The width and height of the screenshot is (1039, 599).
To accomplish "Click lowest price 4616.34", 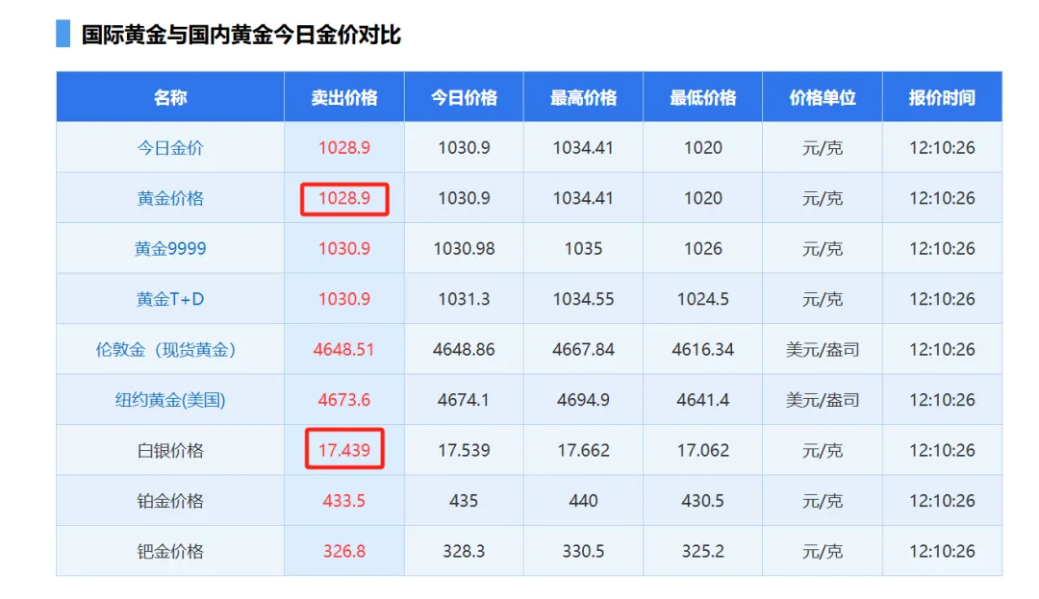I will (703, 349).
